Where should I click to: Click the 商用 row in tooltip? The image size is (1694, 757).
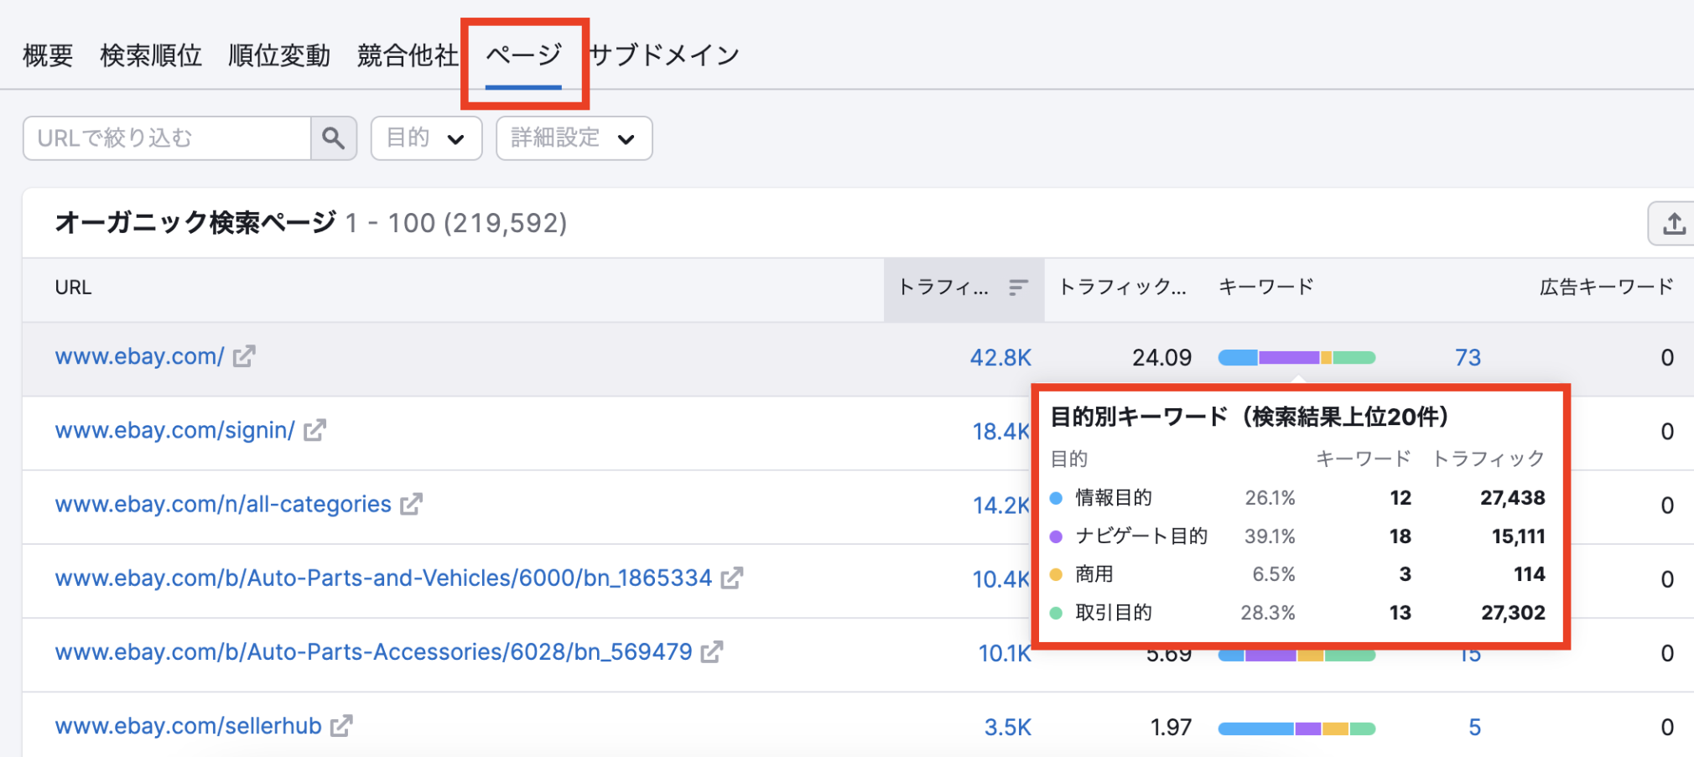coord(1297,574)
